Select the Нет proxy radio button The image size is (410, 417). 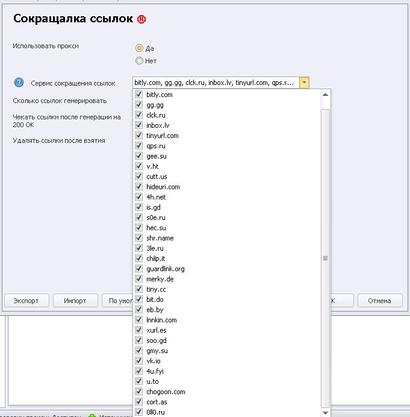[139, 61]
